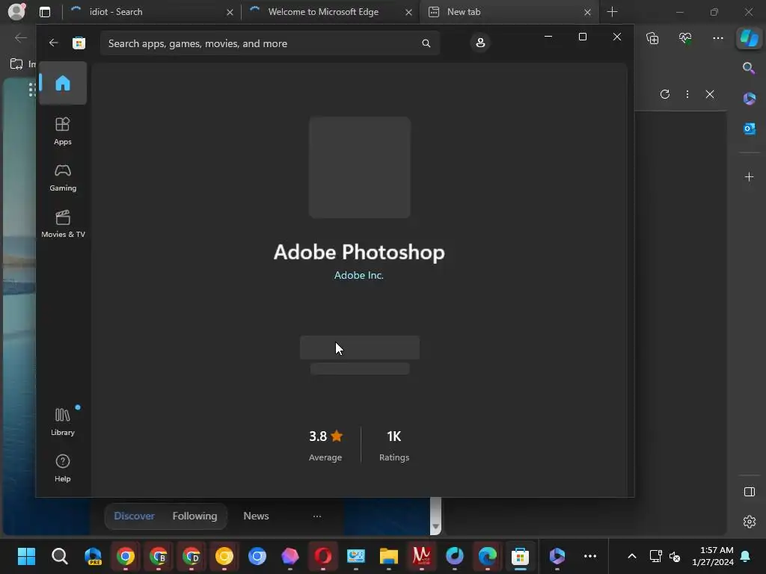Show taskbar overflow apps ellipsis
The image size is (766, 574).
pos(590,556)
